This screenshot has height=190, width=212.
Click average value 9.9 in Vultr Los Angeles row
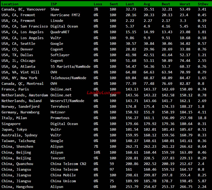click(147, 38)
